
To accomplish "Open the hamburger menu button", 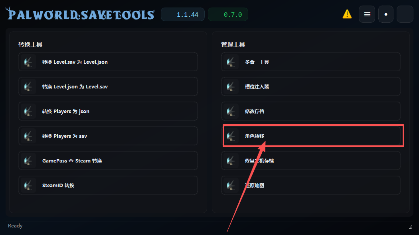I will (x=367, y=14).
